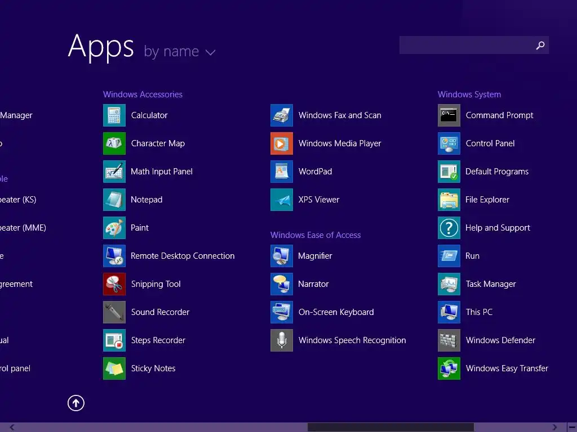Launch the Narrator icon

[x=282, y=284]
